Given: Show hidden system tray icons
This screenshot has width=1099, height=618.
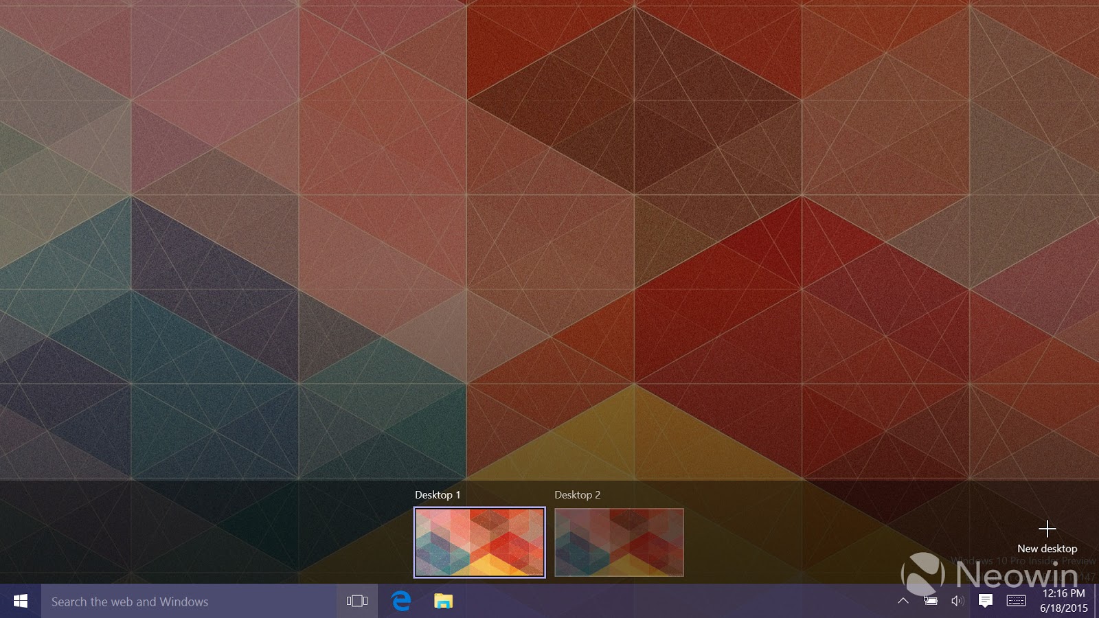Looking at the screenshot, I should pyautogui.click(x=903, y=601).
